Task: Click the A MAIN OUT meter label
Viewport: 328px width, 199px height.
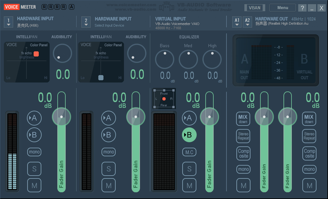Action: (244, 67)
